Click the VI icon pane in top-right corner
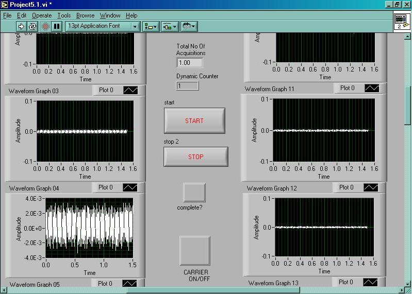Screen dimensions: 412x294 tap(402, 22)
